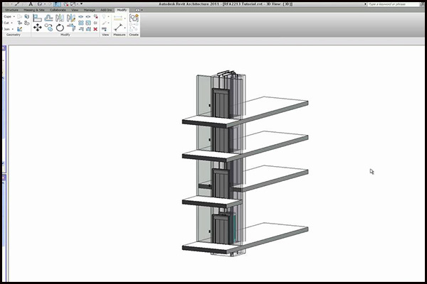427x284 pixels.
Task: Click the red X Delete icon
Action: click(x=95, y=29)
